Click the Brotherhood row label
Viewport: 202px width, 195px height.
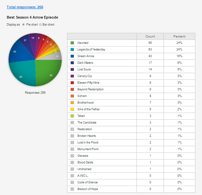click(85, 103)
